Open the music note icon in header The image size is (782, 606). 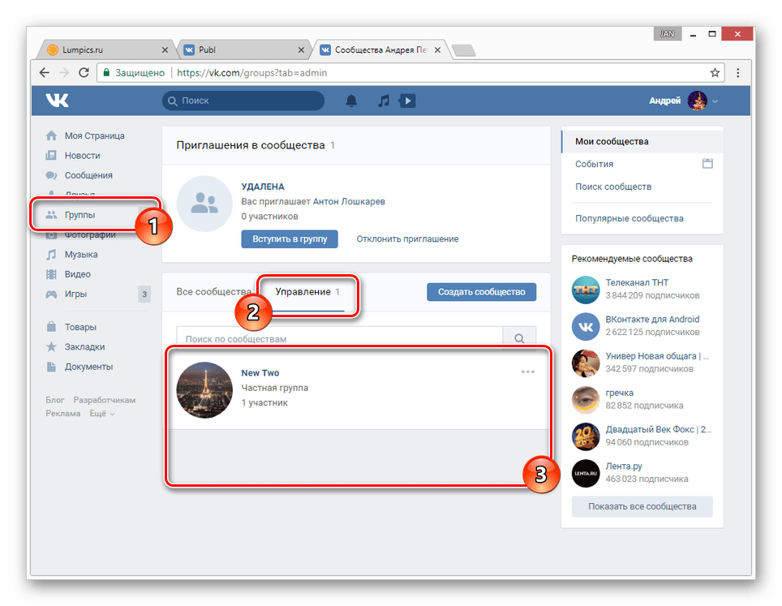pyautogui.click(x=385, y=101)
